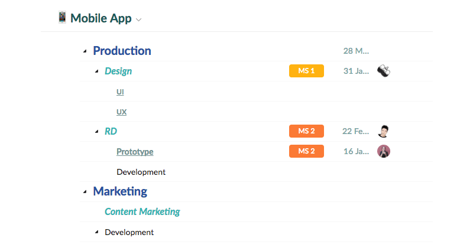Collapse the Marketing section triangle
473x251 pixels.
pyautogui.click(x=85, y=191)
